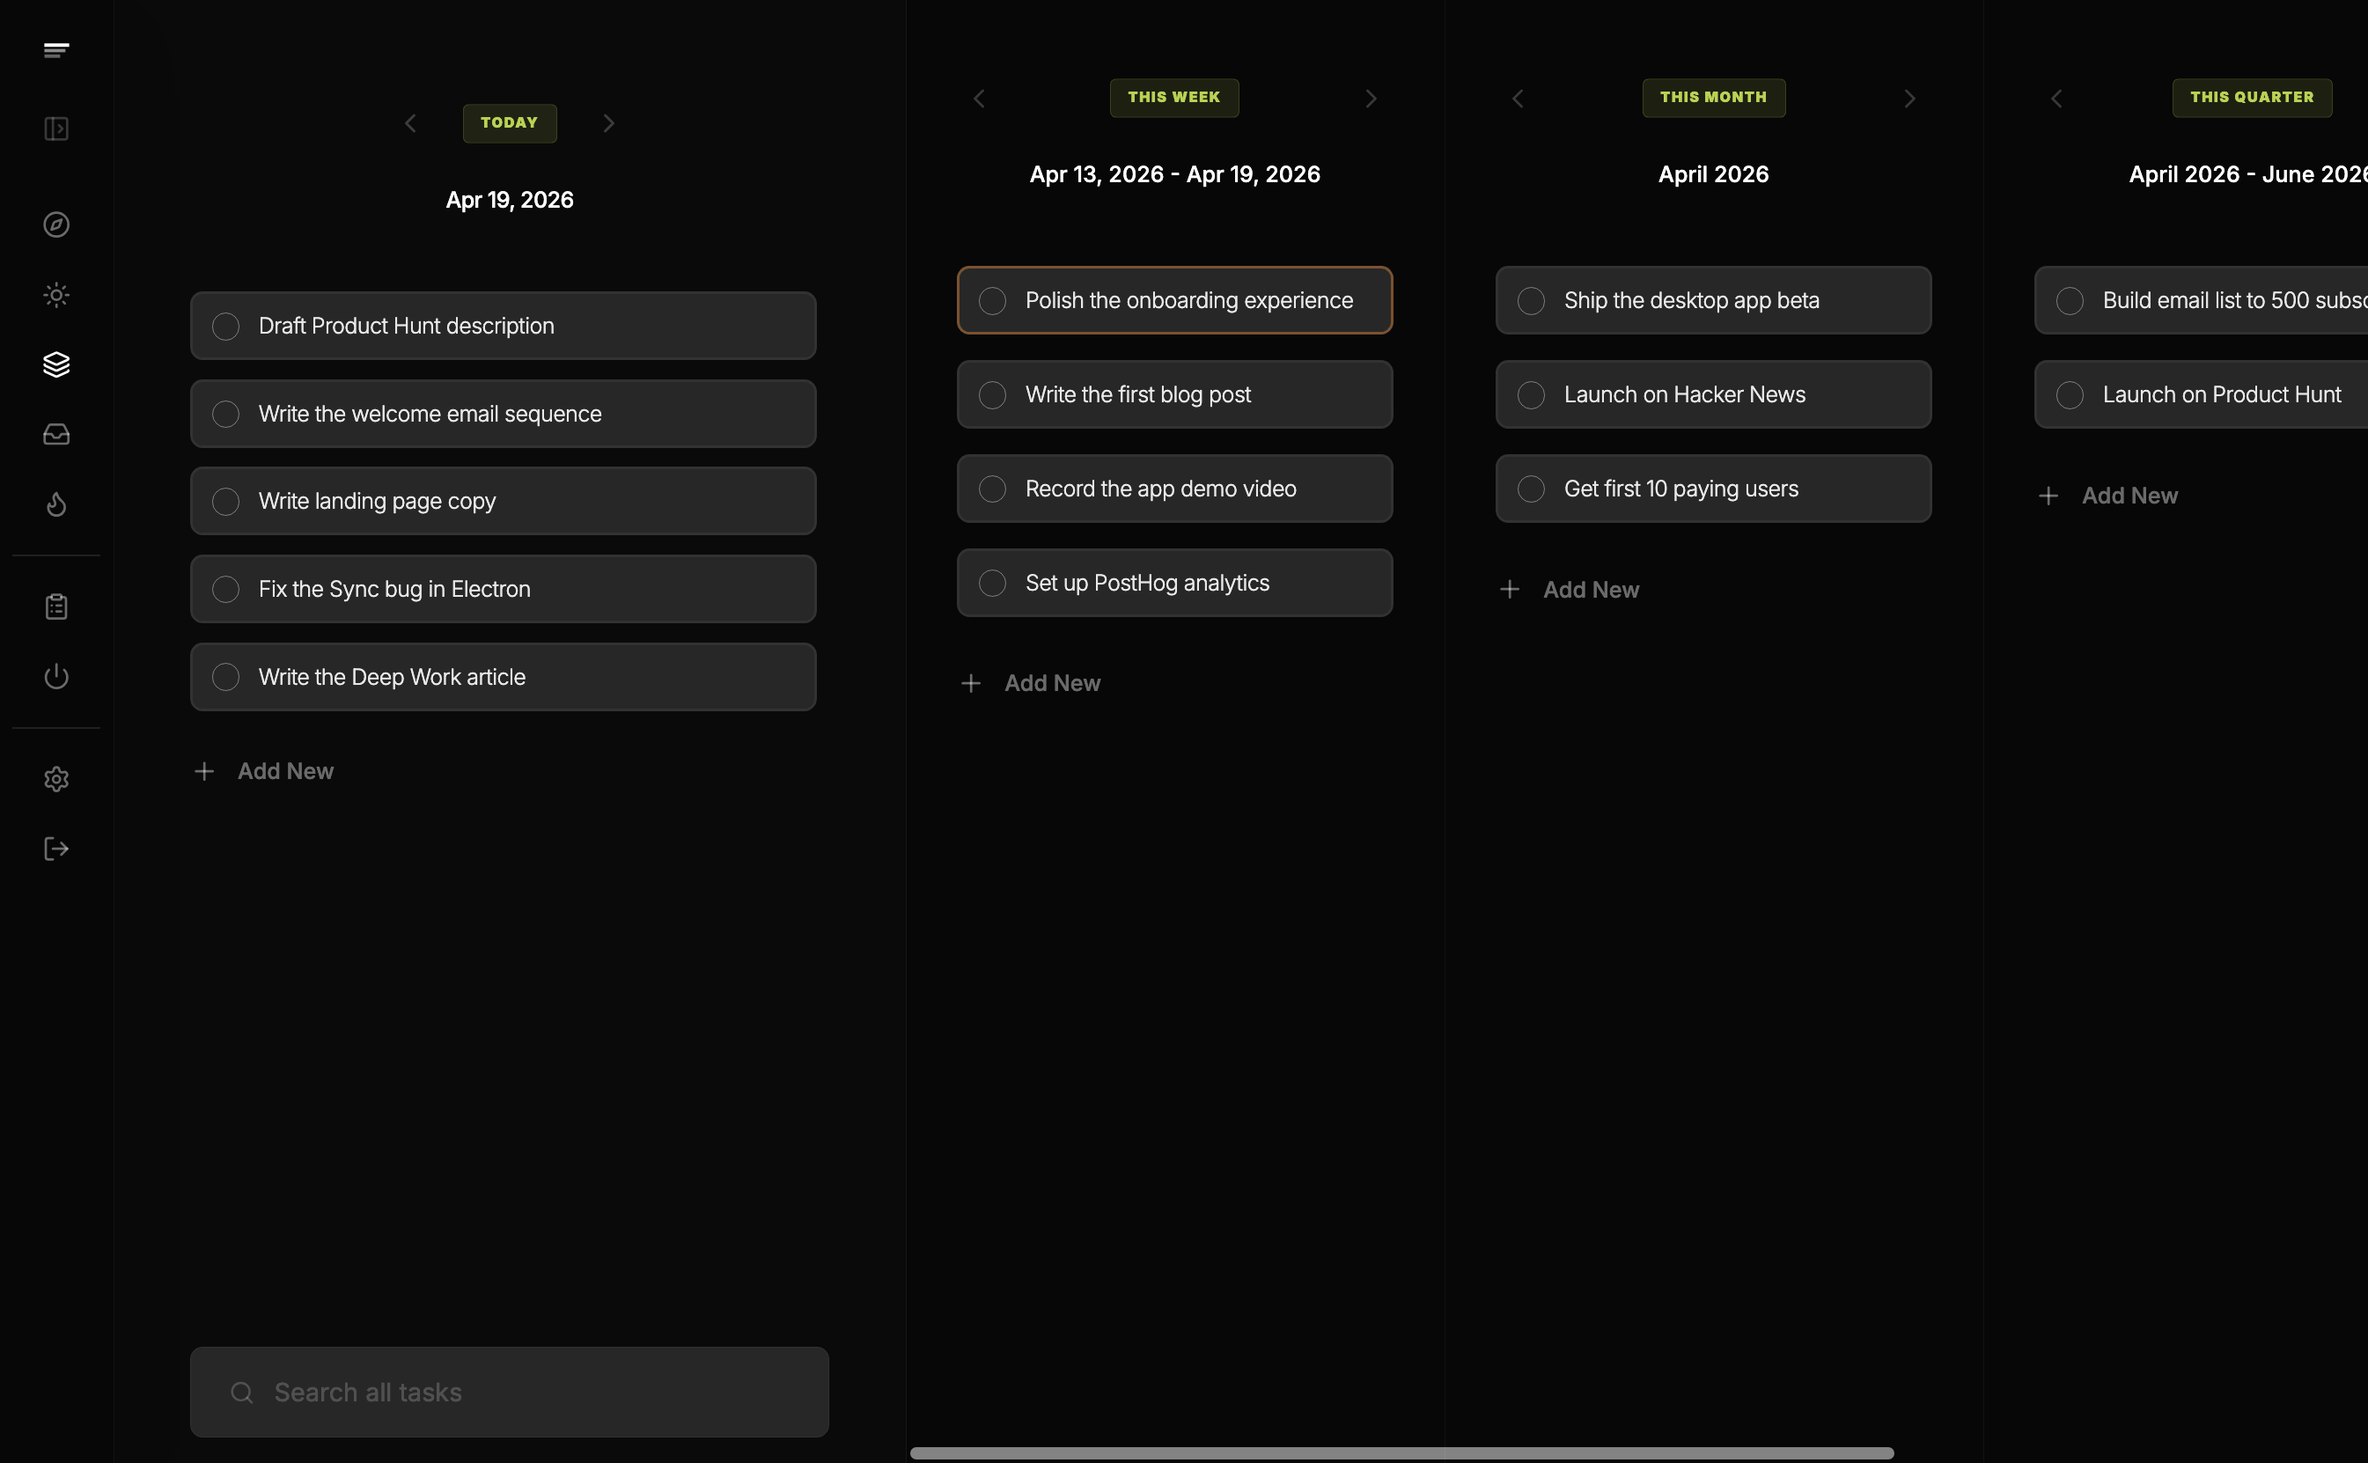Complete the Launch on Hacker News task

pyautogui.click(x=1530, y=394)
